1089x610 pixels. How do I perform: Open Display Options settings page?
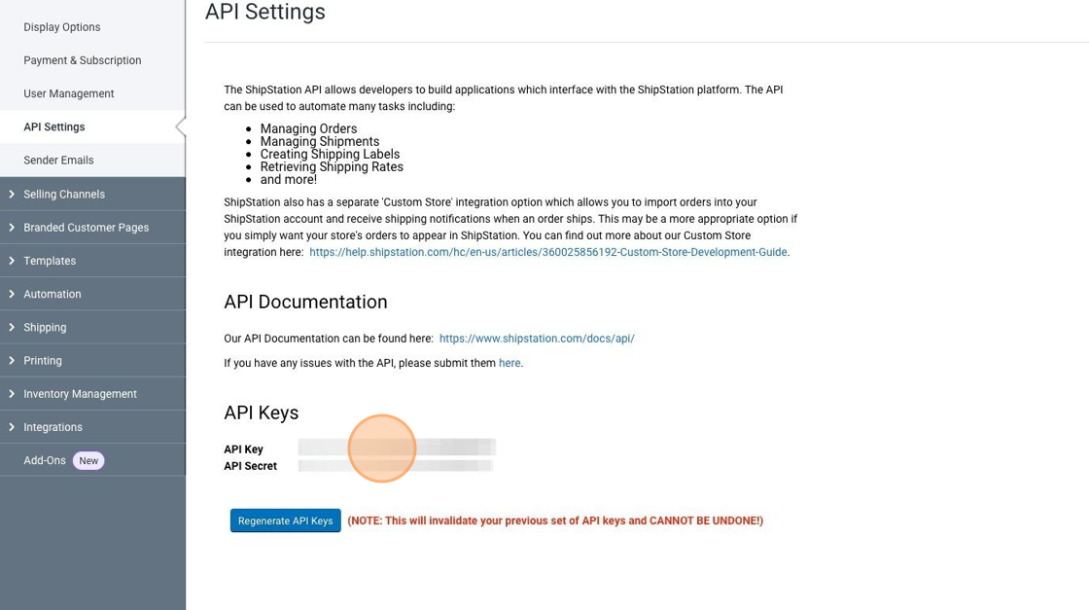61,27
